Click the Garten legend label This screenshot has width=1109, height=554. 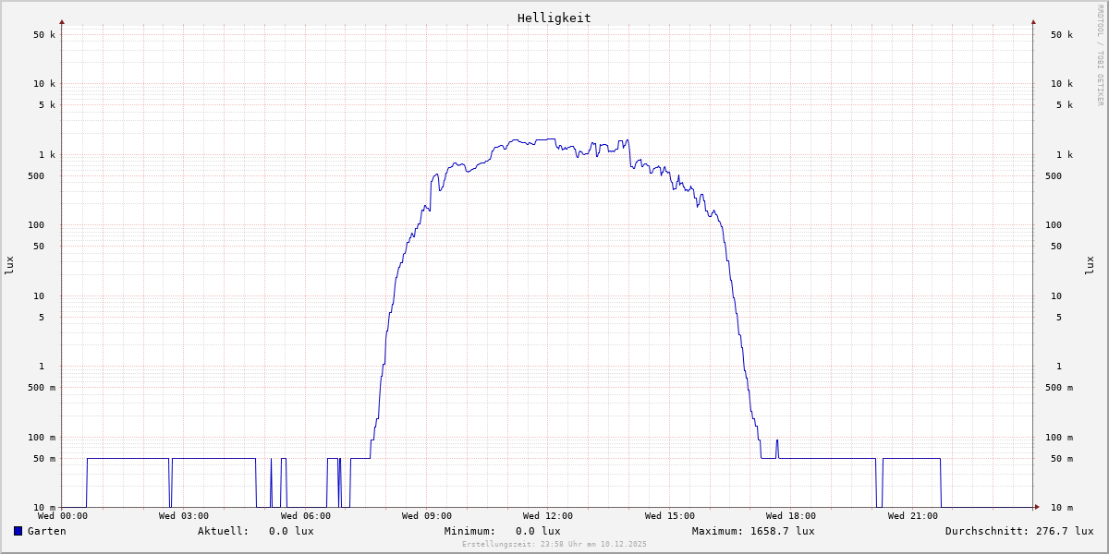coord(46,531)
